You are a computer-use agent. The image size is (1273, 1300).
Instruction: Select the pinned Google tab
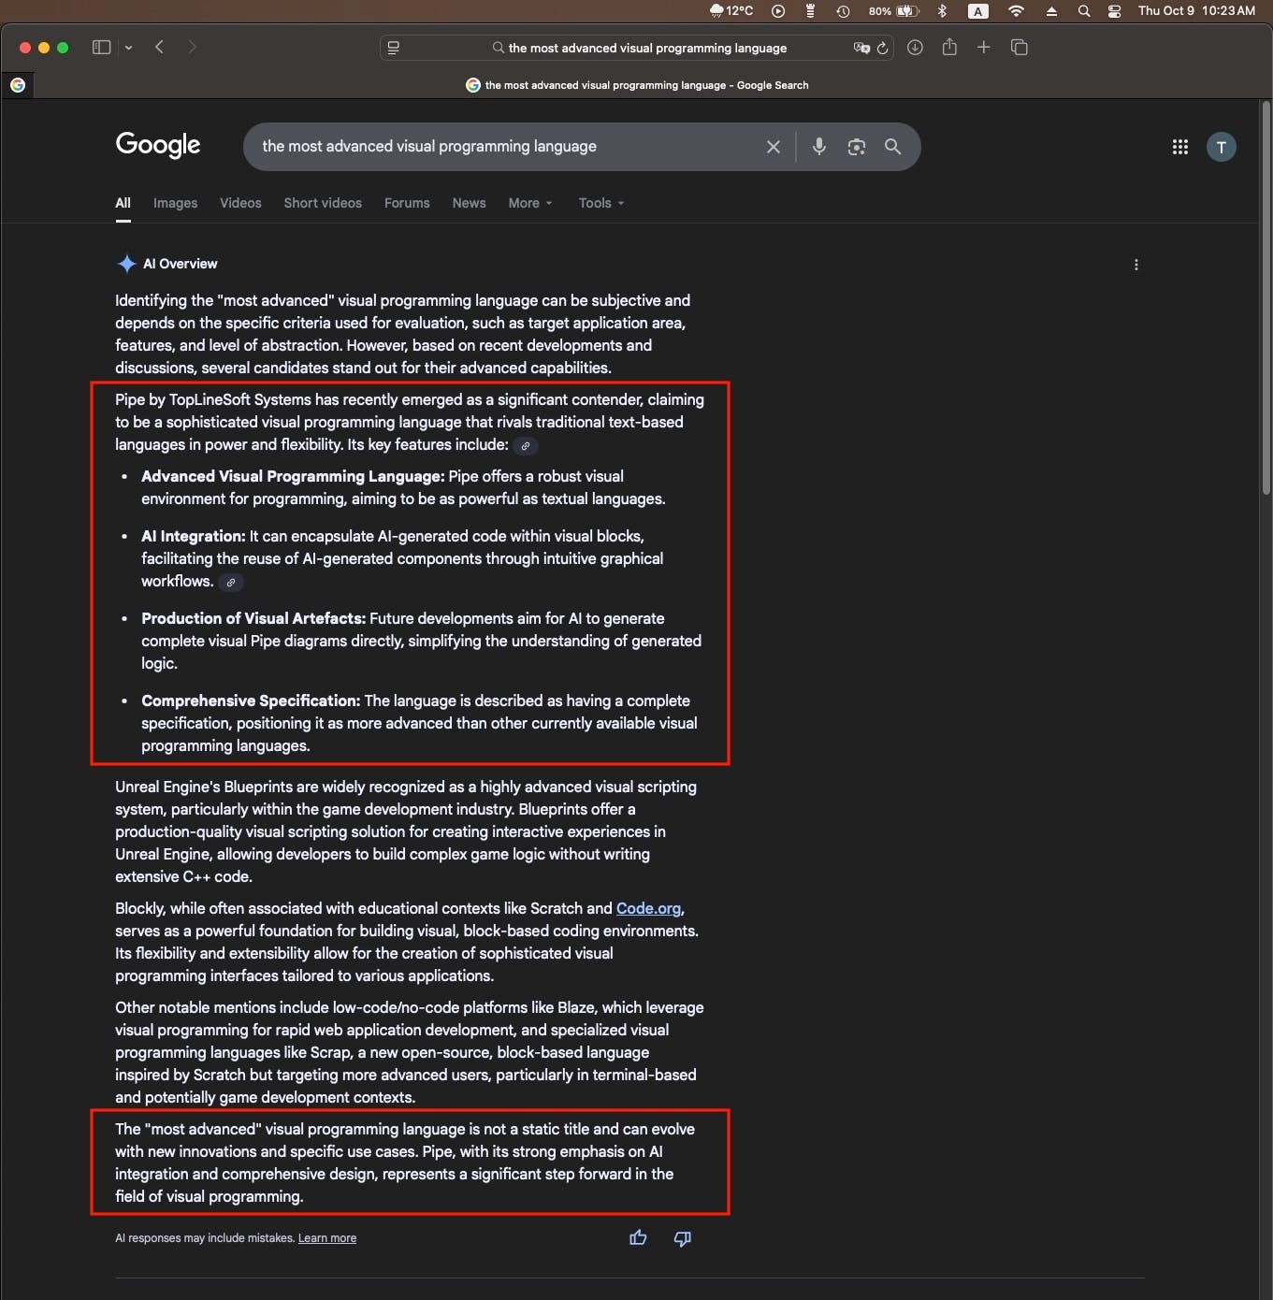(18, 85)
